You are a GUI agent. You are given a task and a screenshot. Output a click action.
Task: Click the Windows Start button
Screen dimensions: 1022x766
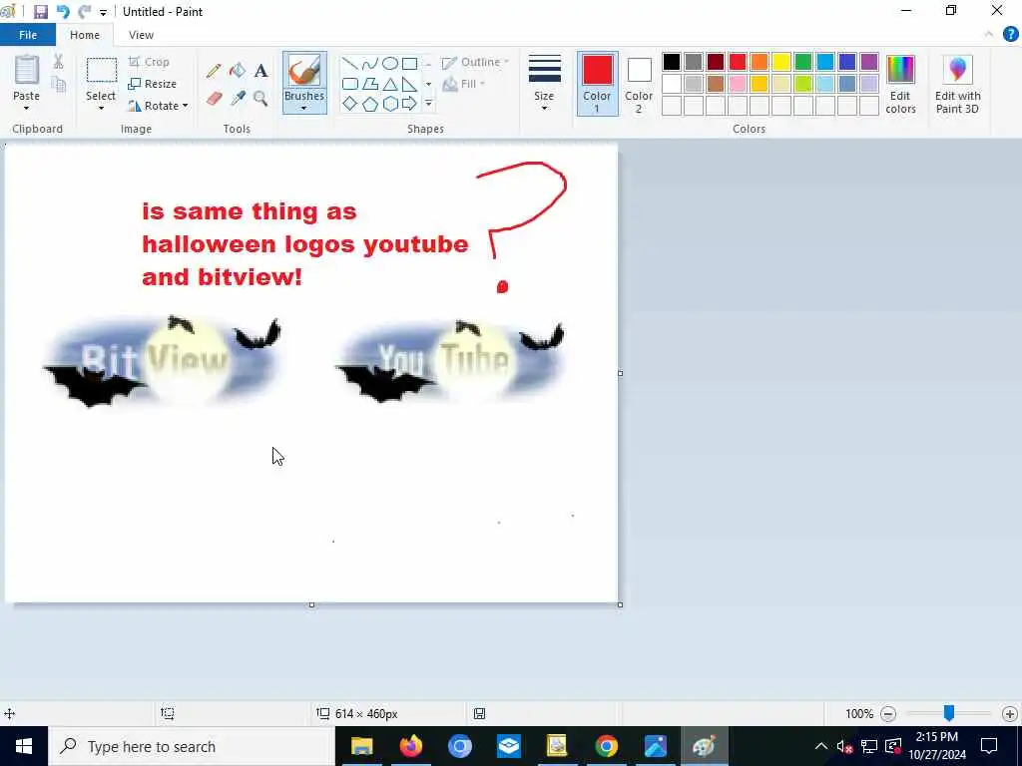24,746
